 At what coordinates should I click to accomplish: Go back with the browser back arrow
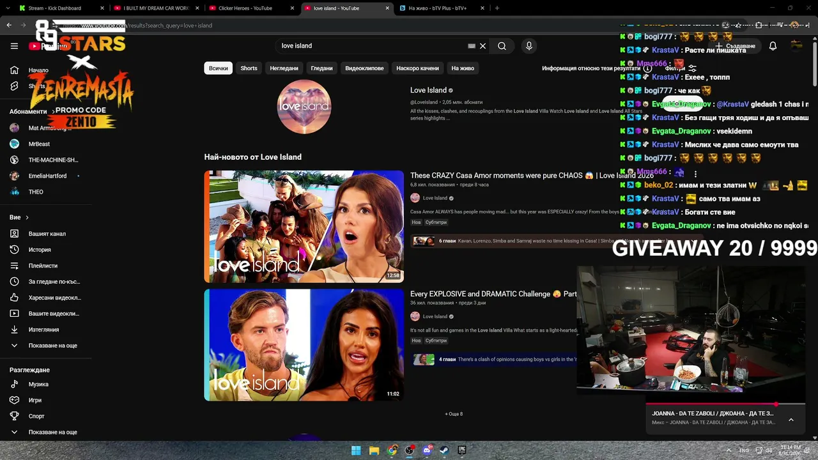pos(9,26)
